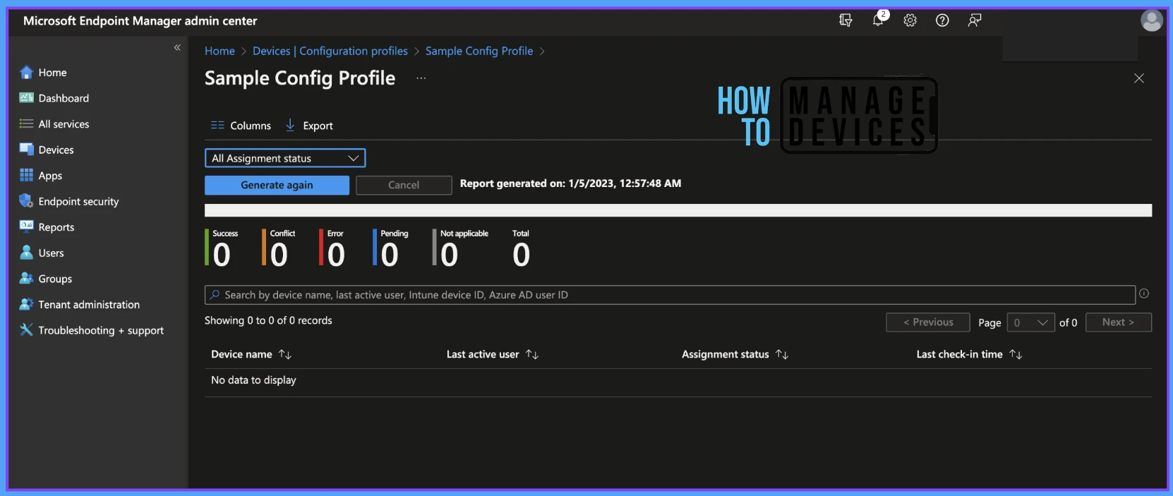Sort by Assignment status arrows

tap(782, 354)
